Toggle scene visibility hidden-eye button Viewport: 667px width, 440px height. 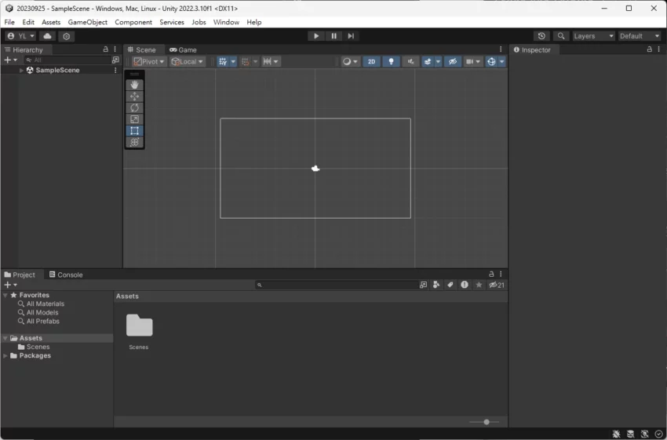pos(453,62)
